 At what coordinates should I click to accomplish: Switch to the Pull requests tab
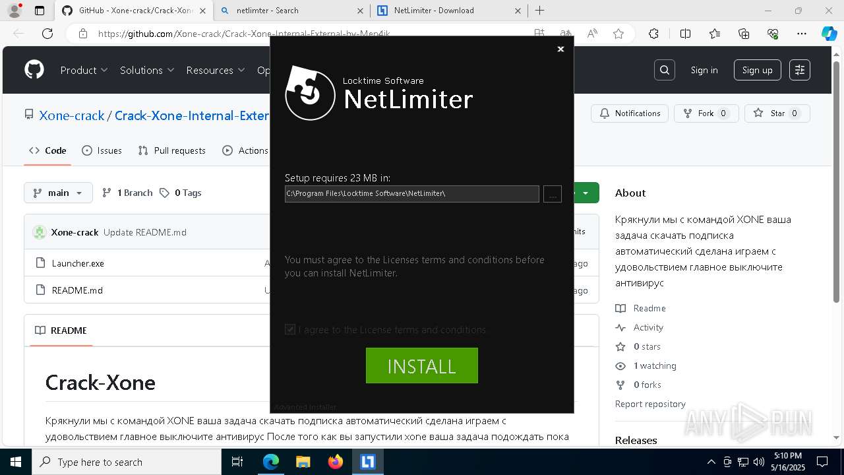point(172,150)
